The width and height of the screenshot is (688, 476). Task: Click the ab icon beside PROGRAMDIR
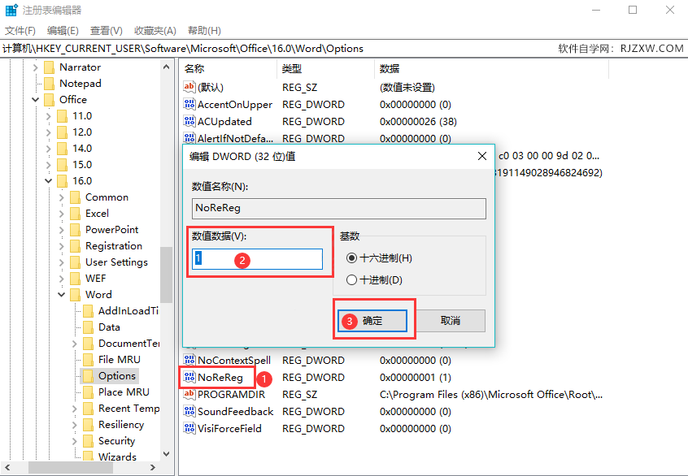(x=190, y=394)
